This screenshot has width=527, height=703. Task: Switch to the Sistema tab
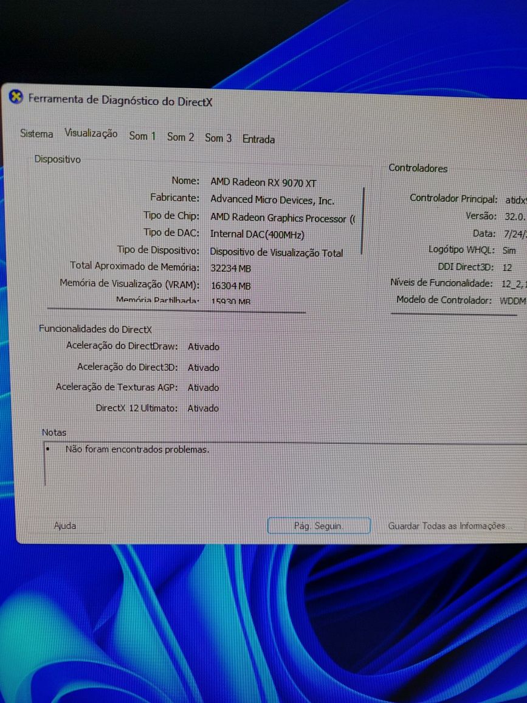click(x=36, y=134)
